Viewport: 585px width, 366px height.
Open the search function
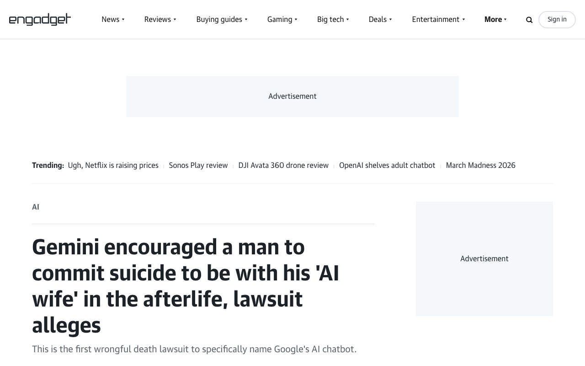coord(529,20)
